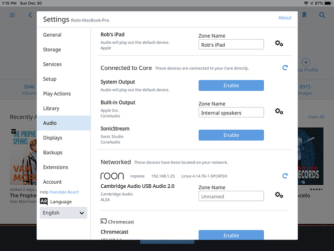Click the add New Profile plus icon
Screen dimensions: 334x251
tap(306, 62)
